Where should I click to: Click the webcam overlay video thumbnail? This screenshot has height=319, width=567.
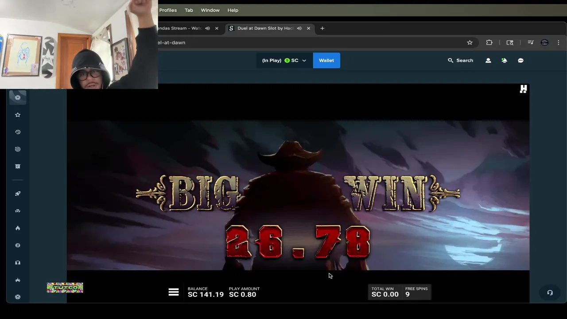pyautogui.click(x=79, y=44)
